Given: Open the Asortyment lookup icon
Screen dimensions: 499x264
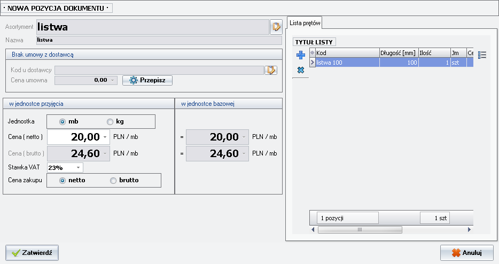Looking at the screenshot, I should pos(276,26).
